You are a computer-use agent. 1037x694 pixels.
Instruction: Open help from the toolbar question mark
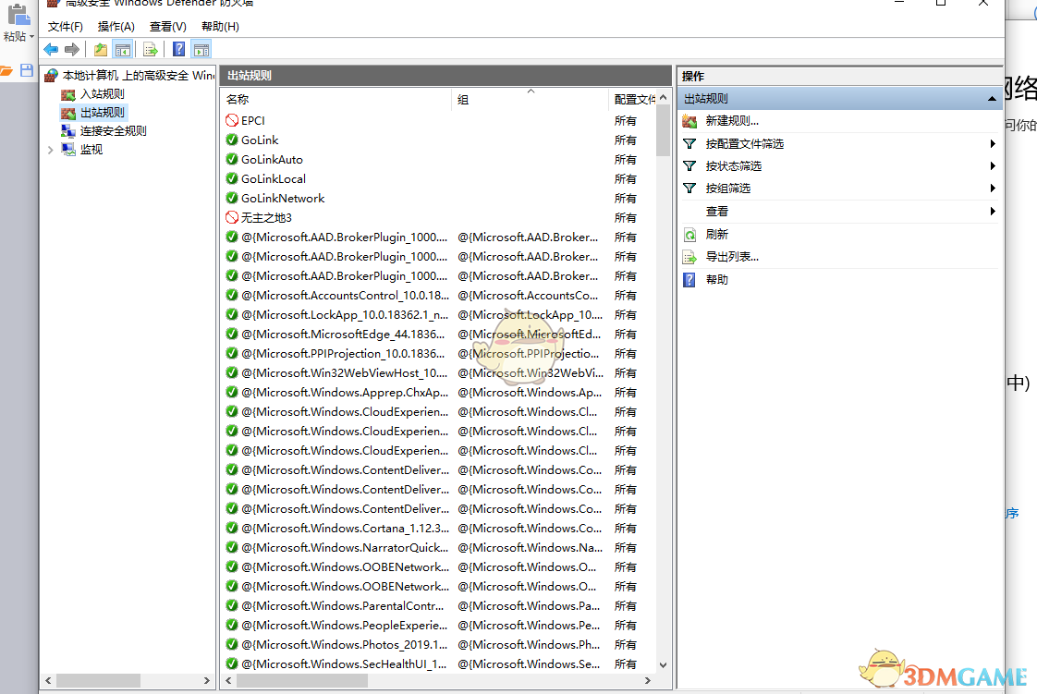tap(178, 50)
